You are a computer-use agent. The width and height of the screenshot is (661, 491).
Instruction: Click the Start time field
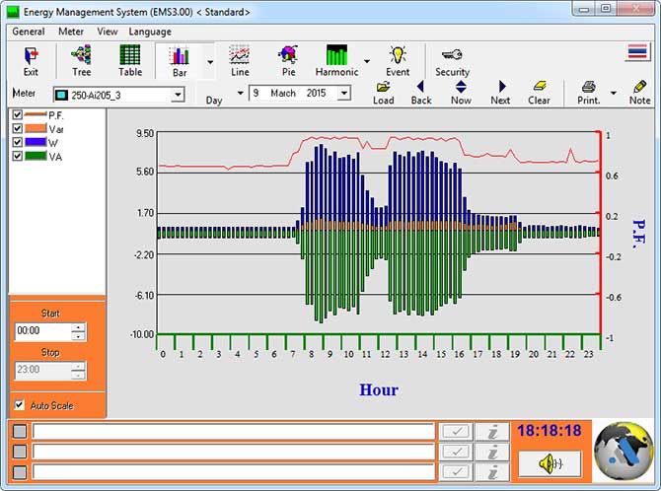(43, 331)
